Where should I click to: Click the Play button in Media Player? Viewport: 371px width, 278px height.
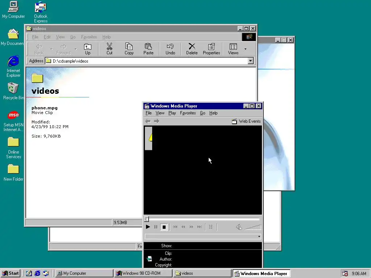pos(148,227)
